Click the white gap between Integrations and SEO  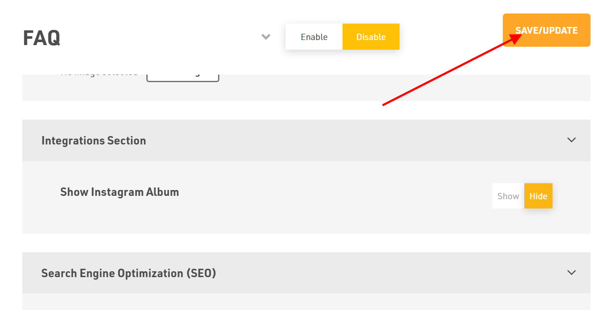(306, 243)
